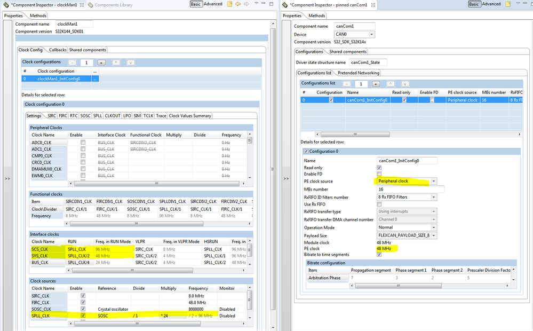Uncheck Read only in Configuration 0 details
Viewport: 533px width, 331px height.
click(x=379, y=168)
